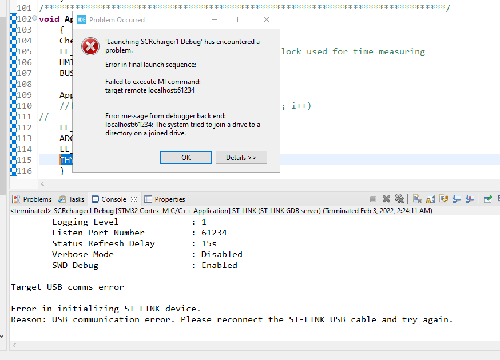Screen dimensions: 500x360
Task: Toggle show console on standard output change
Action: pyautogui.click(x=457, y=199)
